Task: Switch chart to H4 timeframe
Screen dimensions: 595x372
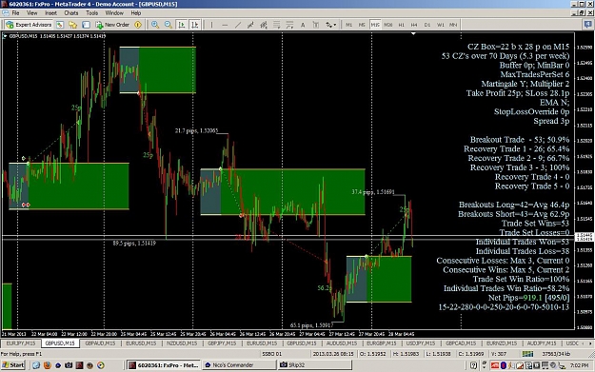Action: (x=414, y=25)
